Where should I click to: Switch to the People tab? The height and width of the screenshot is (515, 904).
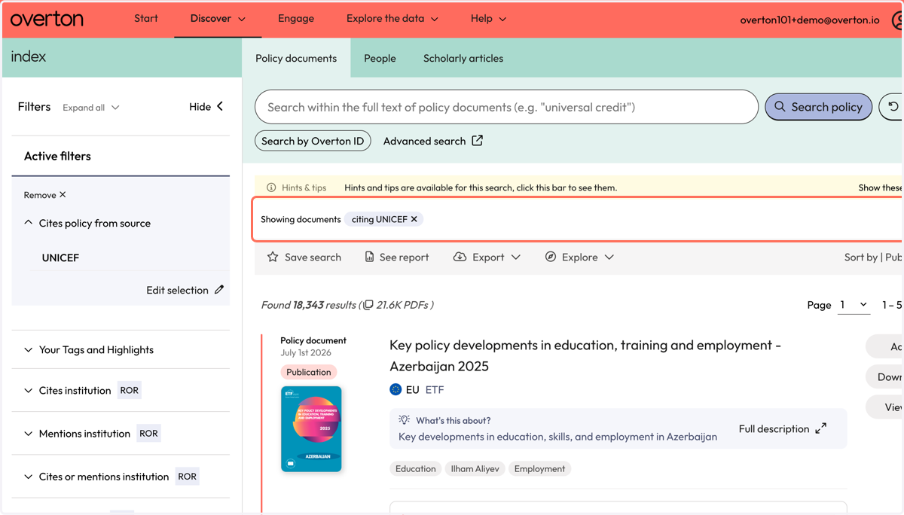tap(380, 58)
